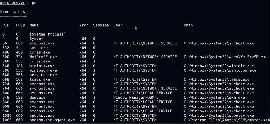Image resolution: width=270 pixels, height=124 pixels.
Task: Click PID 1068 in the process list
Action: pyautogui.click(x=7, y=120)
